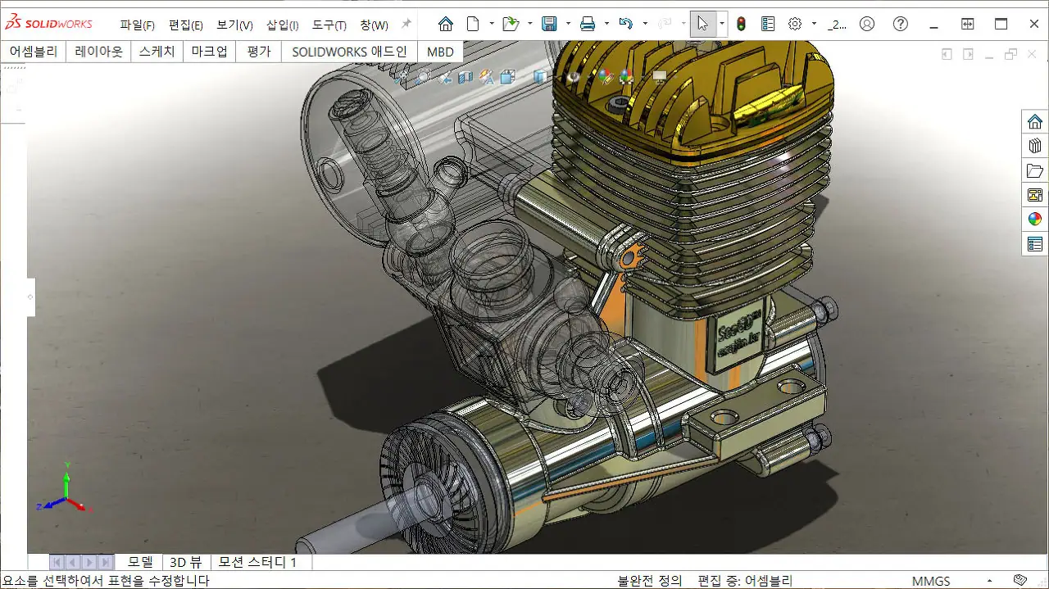Click the Select arrow tool
This screenshot has width=1049, height=589.
click(702, 24)
